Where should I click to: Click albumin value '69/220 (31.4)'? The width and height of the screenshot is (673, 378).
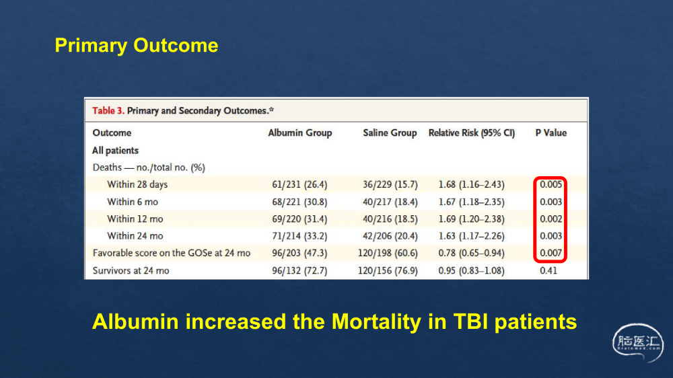(299, 219)
